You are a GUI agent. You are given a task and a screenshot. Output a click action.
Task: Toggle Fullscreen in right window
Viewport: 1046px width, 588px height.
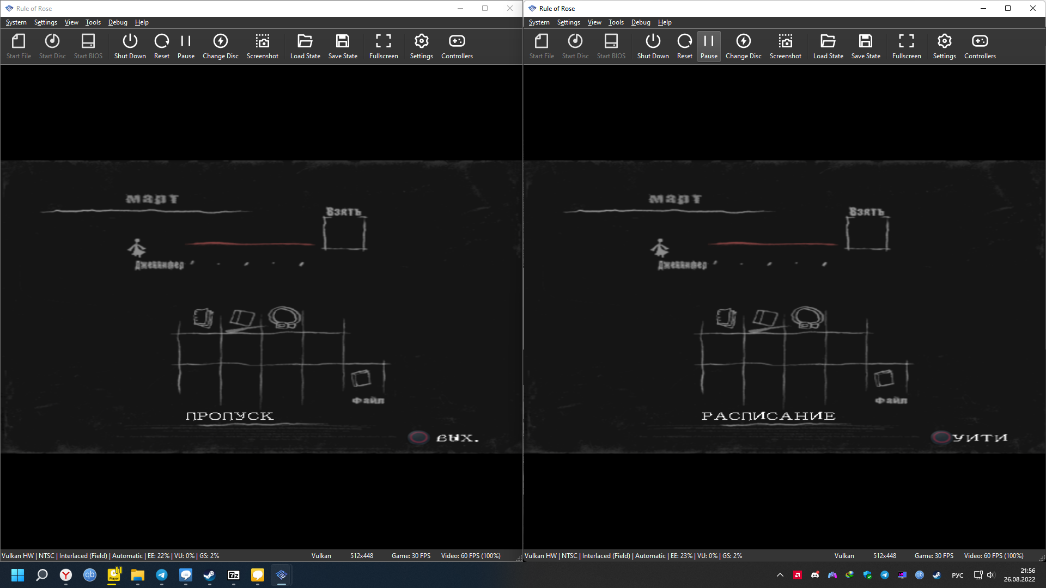(x=907, y=46)
